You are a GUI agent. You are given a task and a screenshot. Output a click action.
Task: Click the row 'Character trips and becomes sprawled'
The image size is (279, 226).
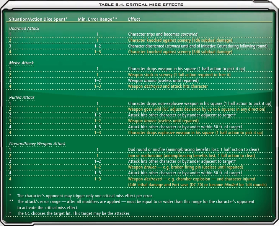139,34
